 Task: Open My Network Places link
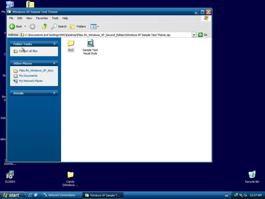31,81
